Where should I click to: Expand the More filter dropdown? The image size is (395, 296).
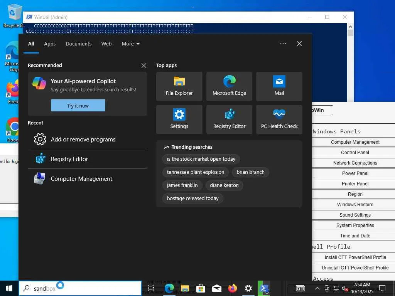click(130, 44)
